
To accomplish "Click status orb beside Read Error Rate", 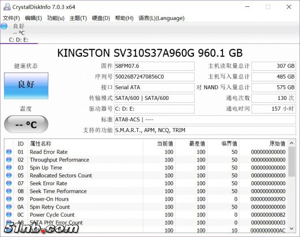I will tap(9, 152).
